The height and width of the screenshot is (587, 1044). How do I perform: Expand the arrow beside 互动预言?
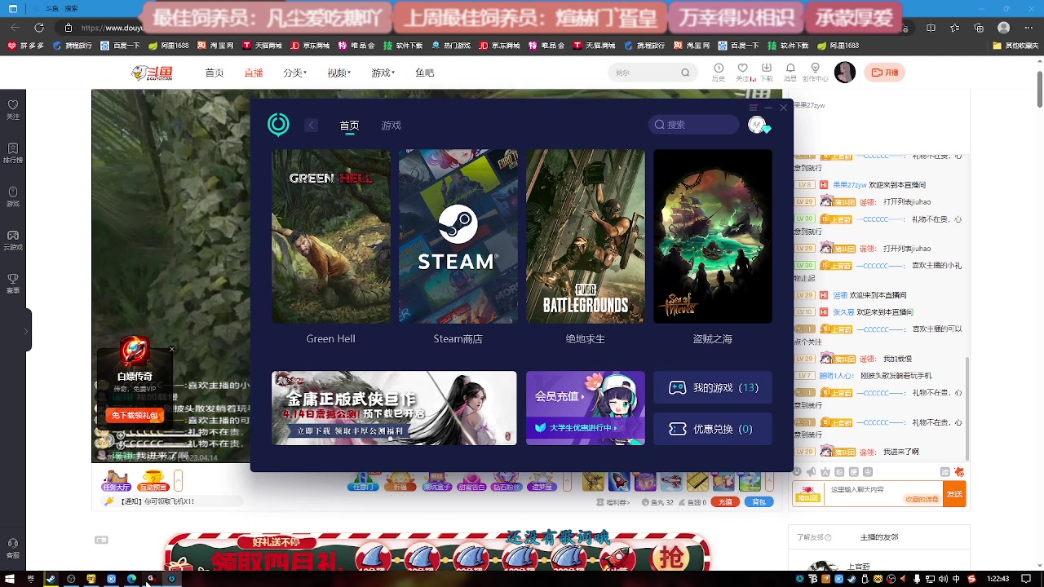tap(178, 481)
